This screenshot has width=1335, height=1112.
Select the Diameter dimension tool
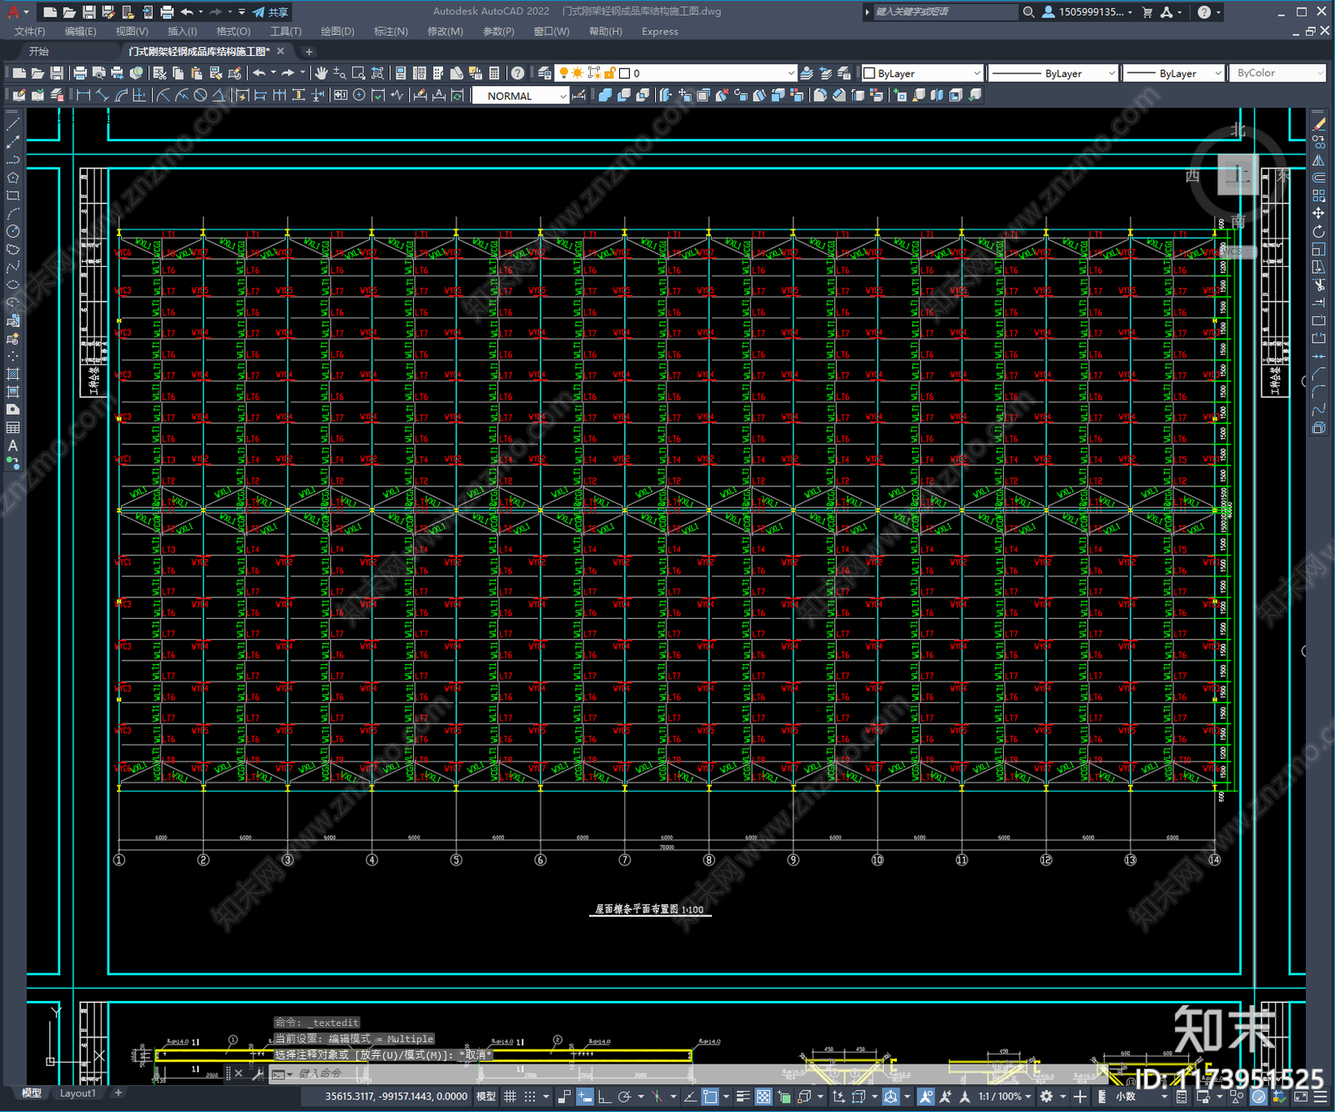pos(200,95)
